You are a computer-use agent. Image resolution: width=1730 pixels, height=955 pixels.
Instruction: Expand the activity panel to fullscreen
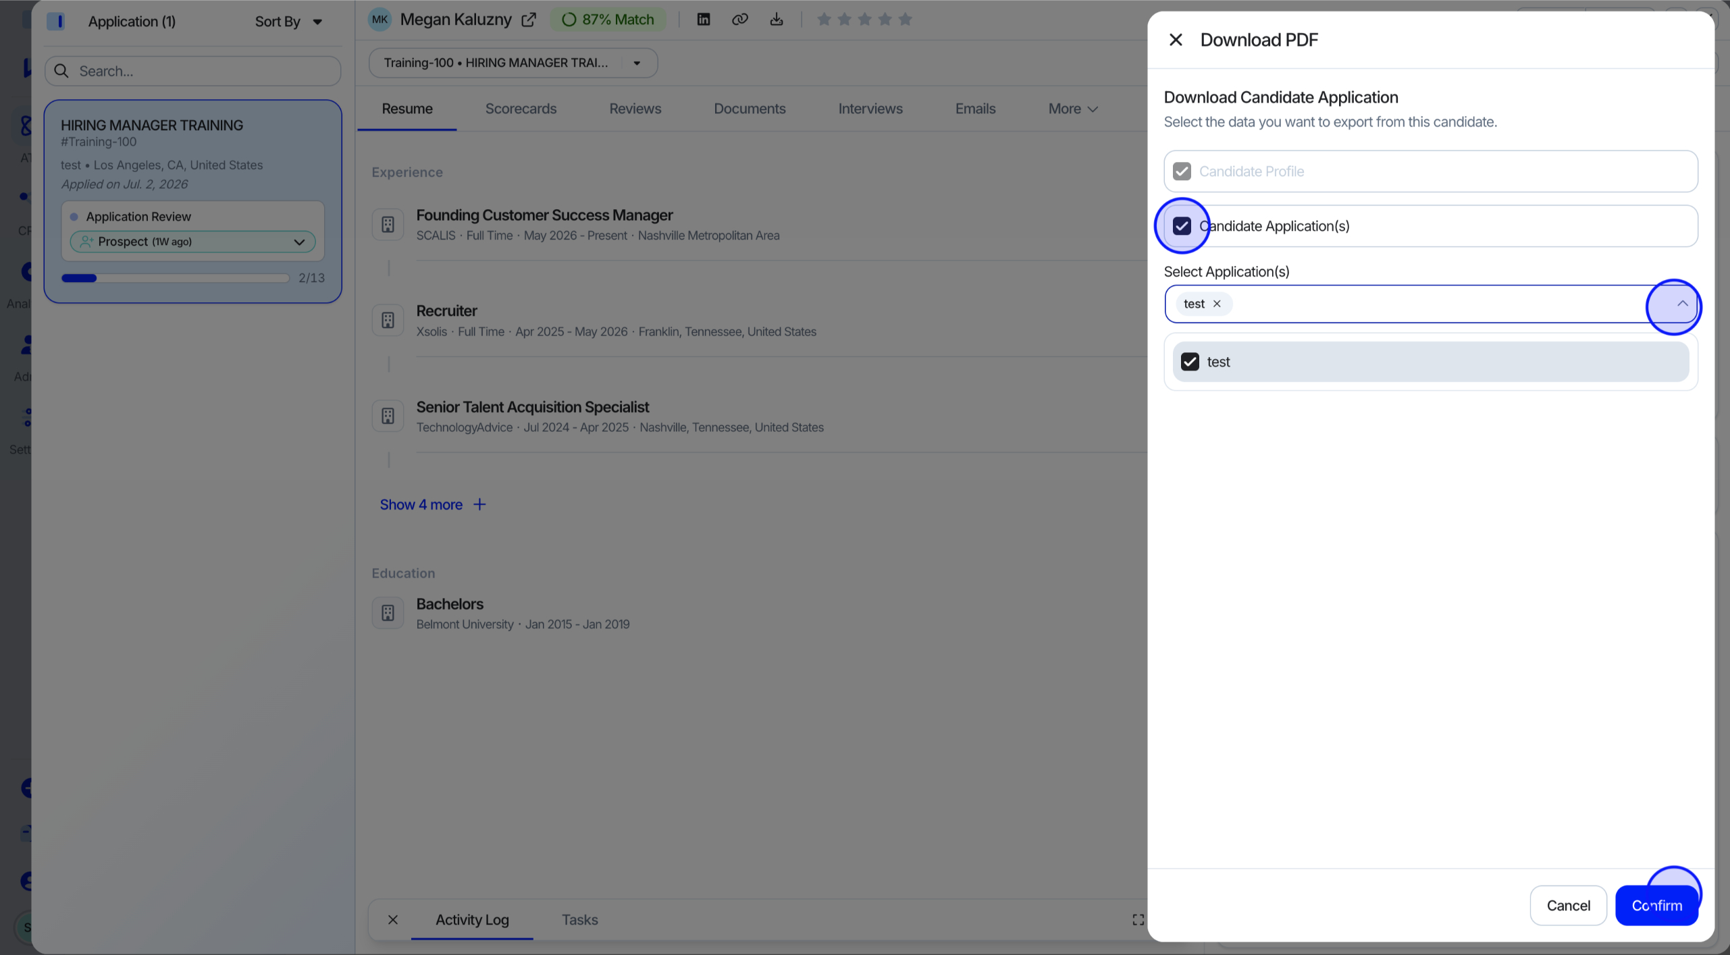1138,920
